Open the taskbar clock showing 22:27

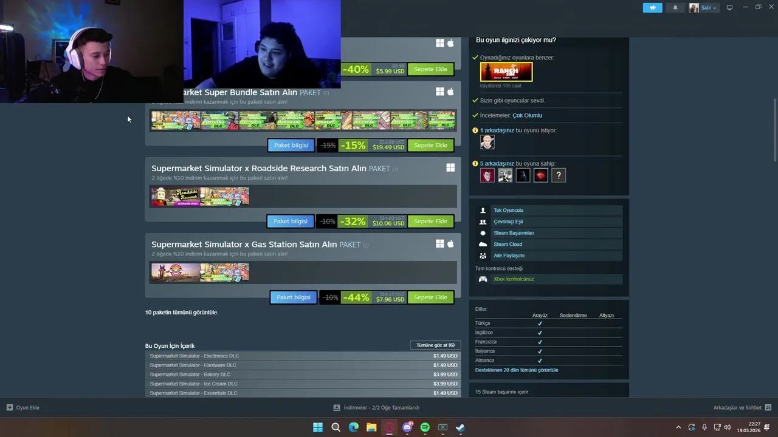click(749, 427)
